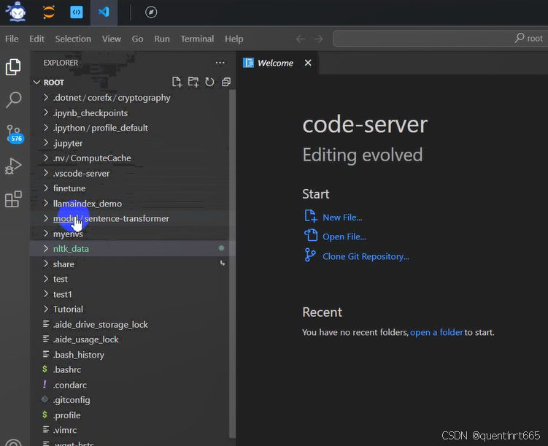Open Source Control with 576 badge

tap(14, 134)
